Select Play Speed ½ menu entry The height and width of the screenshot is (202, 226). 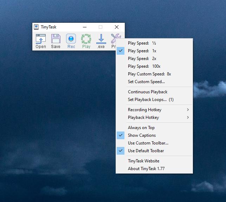(x=142, y=43)
